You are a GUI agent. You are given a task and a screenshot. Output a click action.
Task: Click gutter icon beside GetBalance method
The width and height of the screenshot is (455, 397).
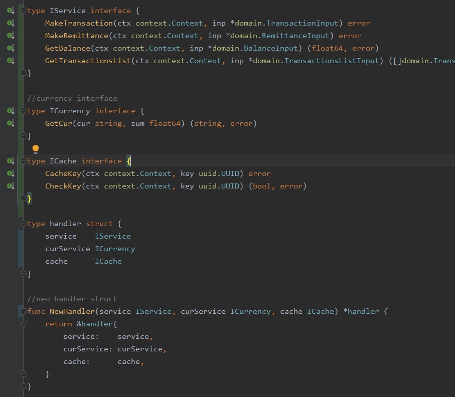tap(11, 48)
